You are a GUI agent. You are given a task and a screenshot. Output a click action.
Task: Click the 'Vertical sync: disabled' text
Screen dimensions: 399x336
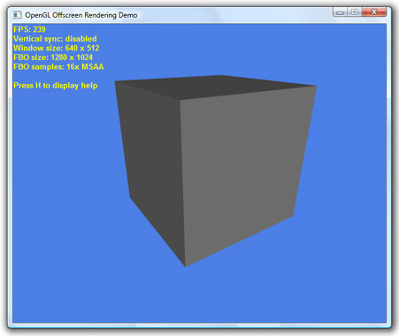[55, 39]
